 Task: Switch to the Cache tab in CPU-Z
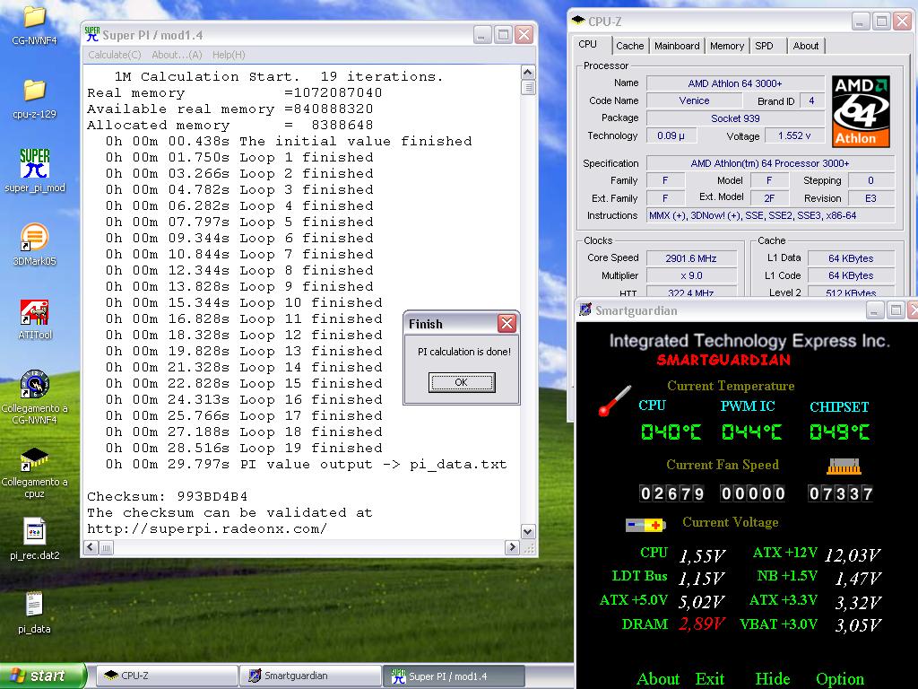[630, 46]
